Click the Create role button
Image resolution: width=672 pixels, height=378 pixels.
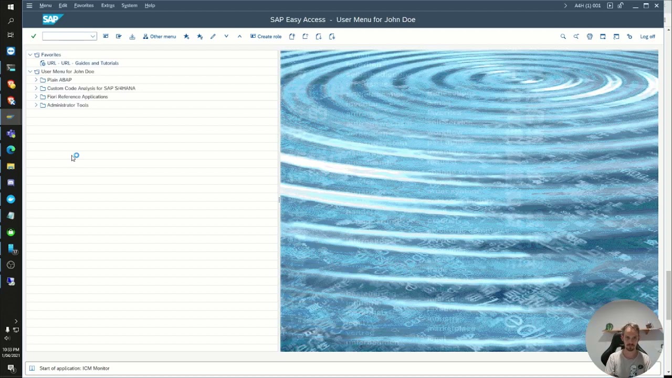(266, 36)
